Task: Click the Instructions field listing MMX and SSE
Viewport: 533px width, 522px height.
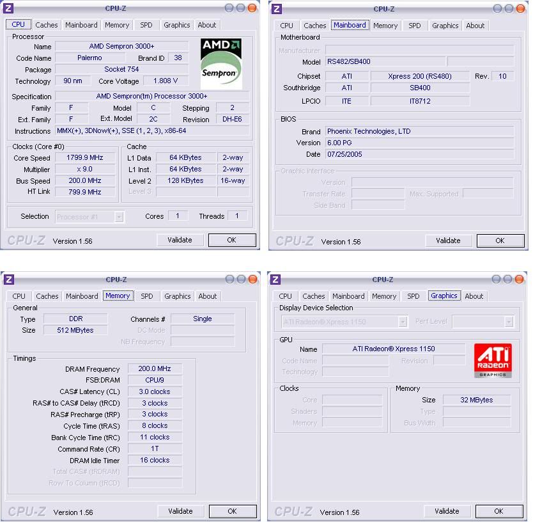Action: 152,130
